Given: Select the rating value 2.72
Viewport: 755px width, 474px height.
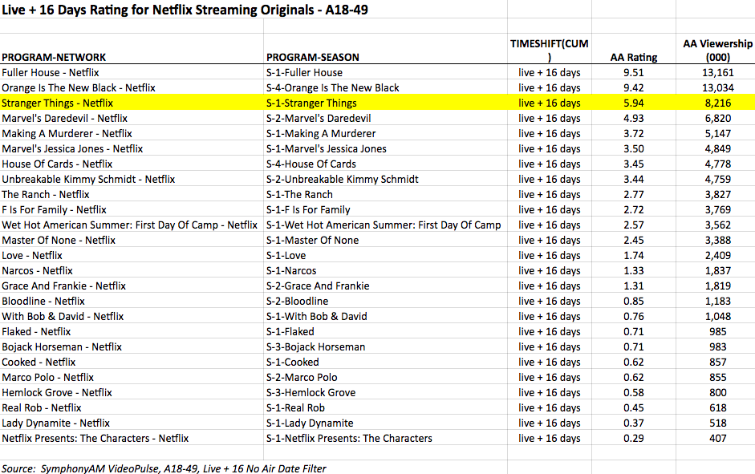Looking at the screenshot, I should click(x=634, y=210).
